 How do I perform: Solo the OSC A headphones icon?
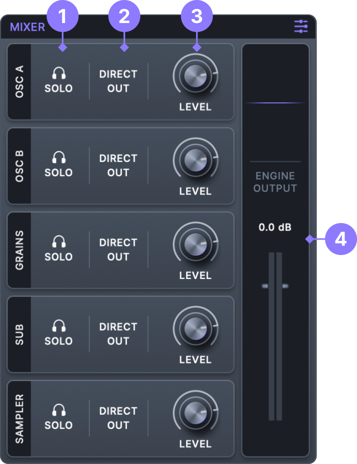59,74
